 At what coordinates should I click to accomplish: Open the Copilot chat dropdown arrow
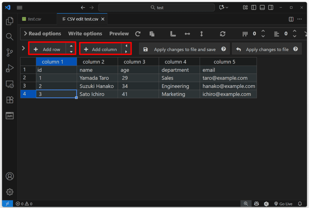click(227, 8)
